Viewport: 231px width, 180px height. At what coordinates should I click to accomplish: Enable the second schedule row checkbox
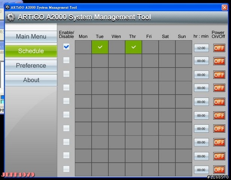point(66,60)
